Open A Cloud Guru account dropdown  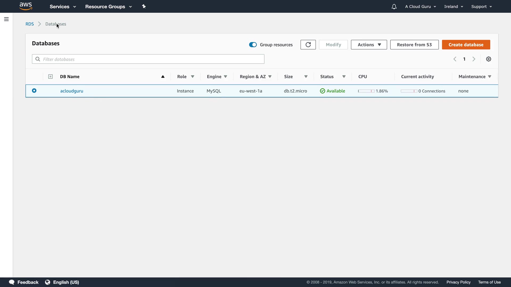[421, 7]
